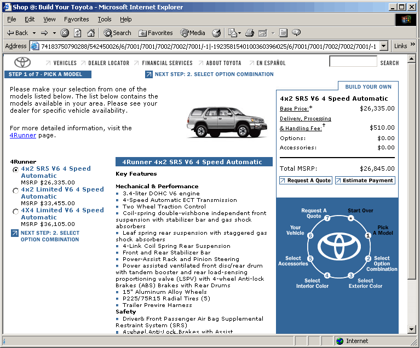Click the vertical scrollbar up arrow

tap(411, 59)
